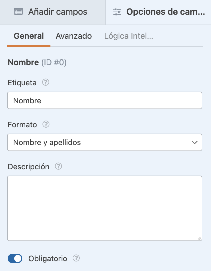Open the Avanzado sub-tab
This screenshot has height=271, width=211.
[74, 36]
